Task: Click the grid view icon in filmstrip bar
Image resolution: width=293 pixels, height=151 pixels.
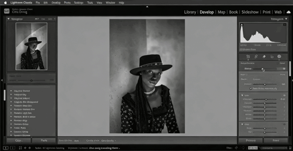Action: tap(20, 148)
